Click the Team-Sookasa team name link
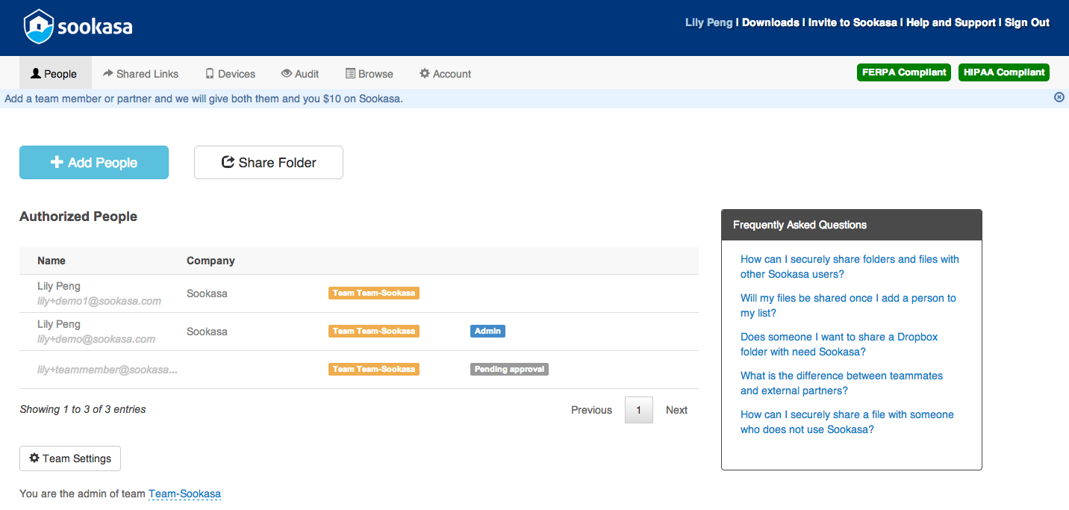 184,494
